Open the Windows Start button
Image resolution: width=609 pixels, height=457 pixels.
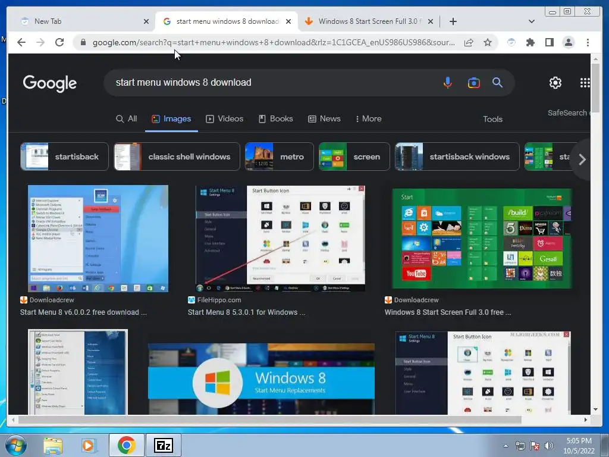16,445
